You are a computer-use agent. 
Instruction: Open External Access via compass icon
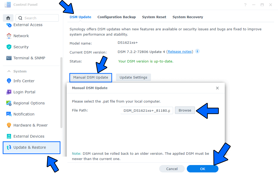pos(9,25)
